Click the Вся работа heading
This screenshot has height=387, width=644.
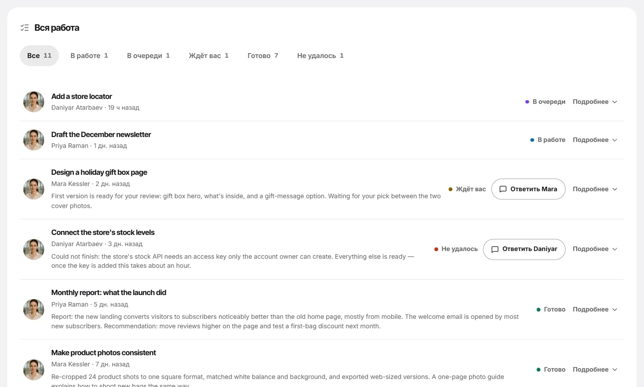pos(57,28)
